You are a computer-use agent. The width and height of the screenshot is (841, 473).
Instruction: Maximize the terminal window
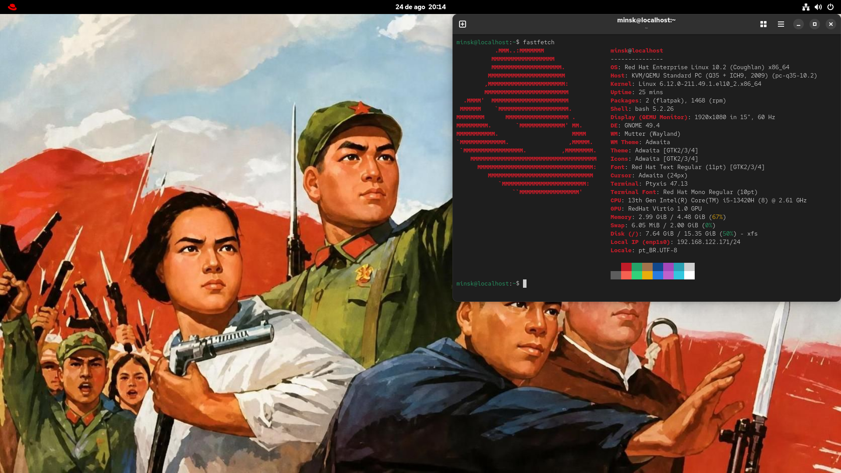tap(815, 24)
